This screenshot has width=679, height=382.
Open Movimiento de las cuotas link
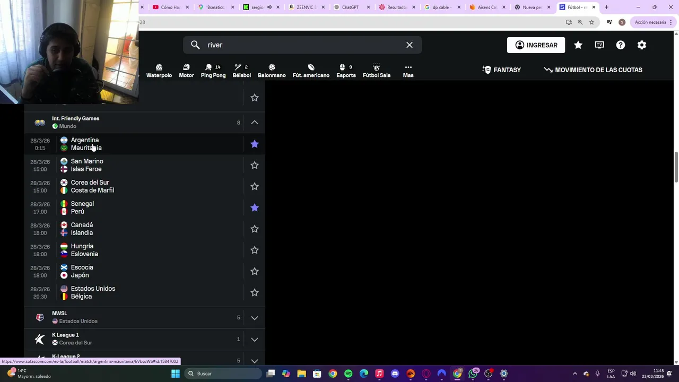click(593, 70)
